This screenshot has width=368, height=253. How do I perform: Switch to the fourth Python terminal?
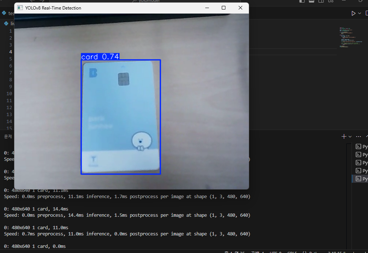pyautogui.click(x=361, y=171)
